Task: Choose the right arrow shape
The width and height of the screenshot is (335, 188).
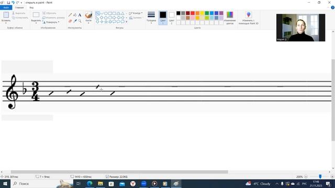Action: (114, 17)
